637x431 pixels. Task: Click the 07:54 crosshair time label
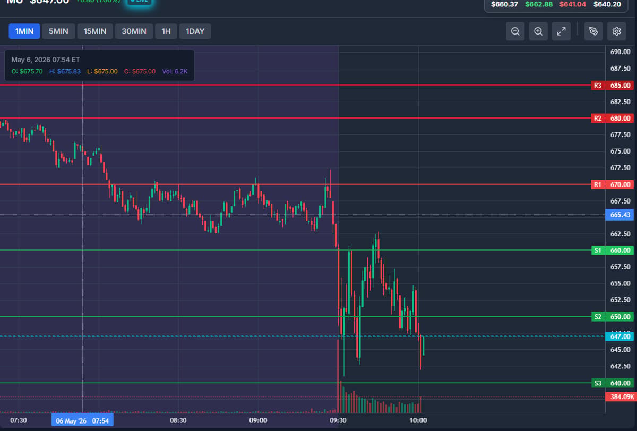pos(82,421)
